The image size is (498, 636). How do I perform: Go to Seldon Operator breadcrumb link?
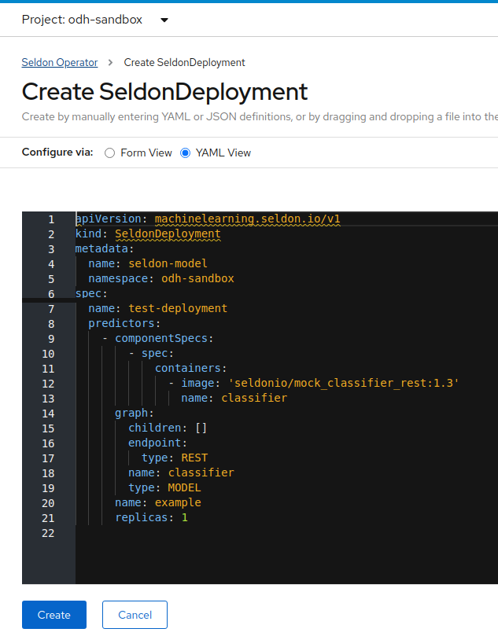[60, 62]
